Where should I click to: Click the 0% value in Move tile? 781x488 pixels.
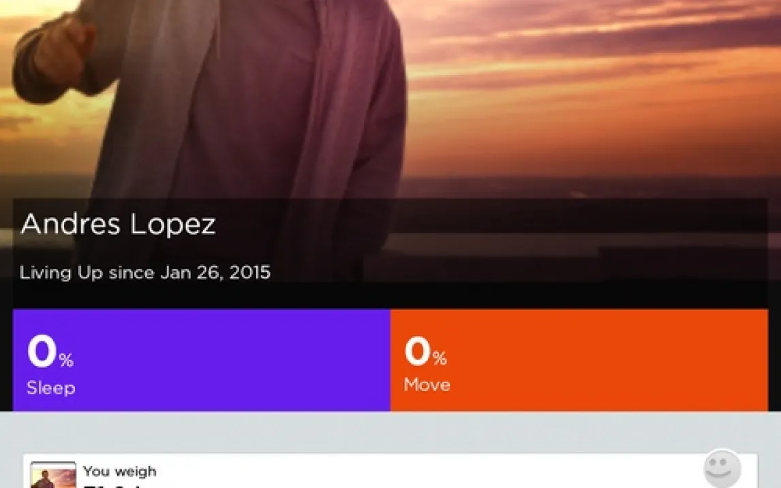click(x=418, y=352)
